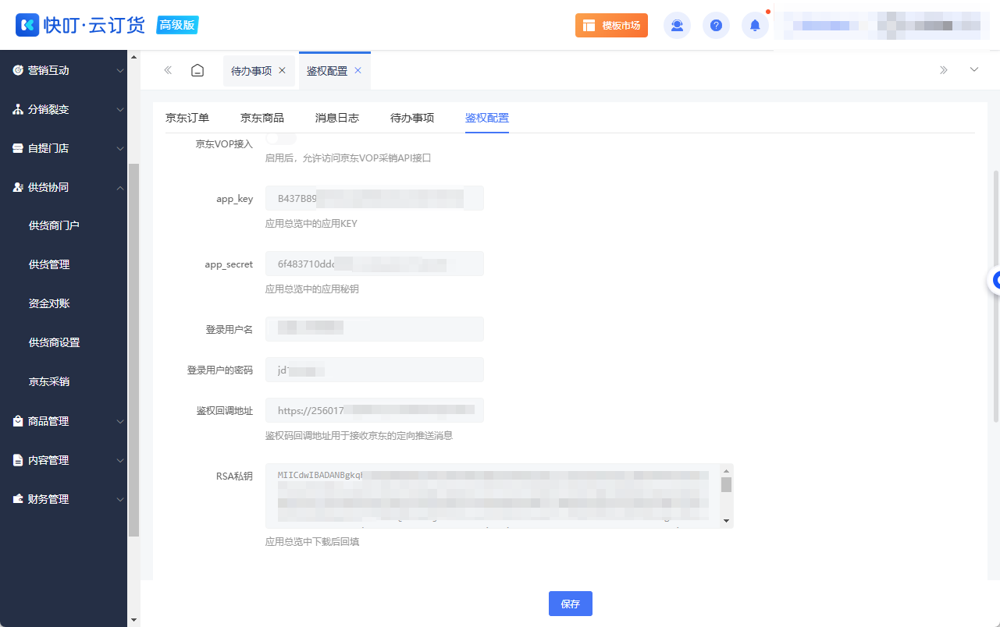Open the tab list dropdown chevron
The width and height of the screenshot is (1000, 627).
974,70
